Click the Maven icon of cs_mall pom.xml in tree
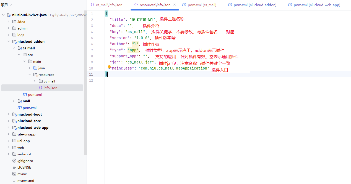Screen dimensions: 351x184 click(x=25, y=95)
